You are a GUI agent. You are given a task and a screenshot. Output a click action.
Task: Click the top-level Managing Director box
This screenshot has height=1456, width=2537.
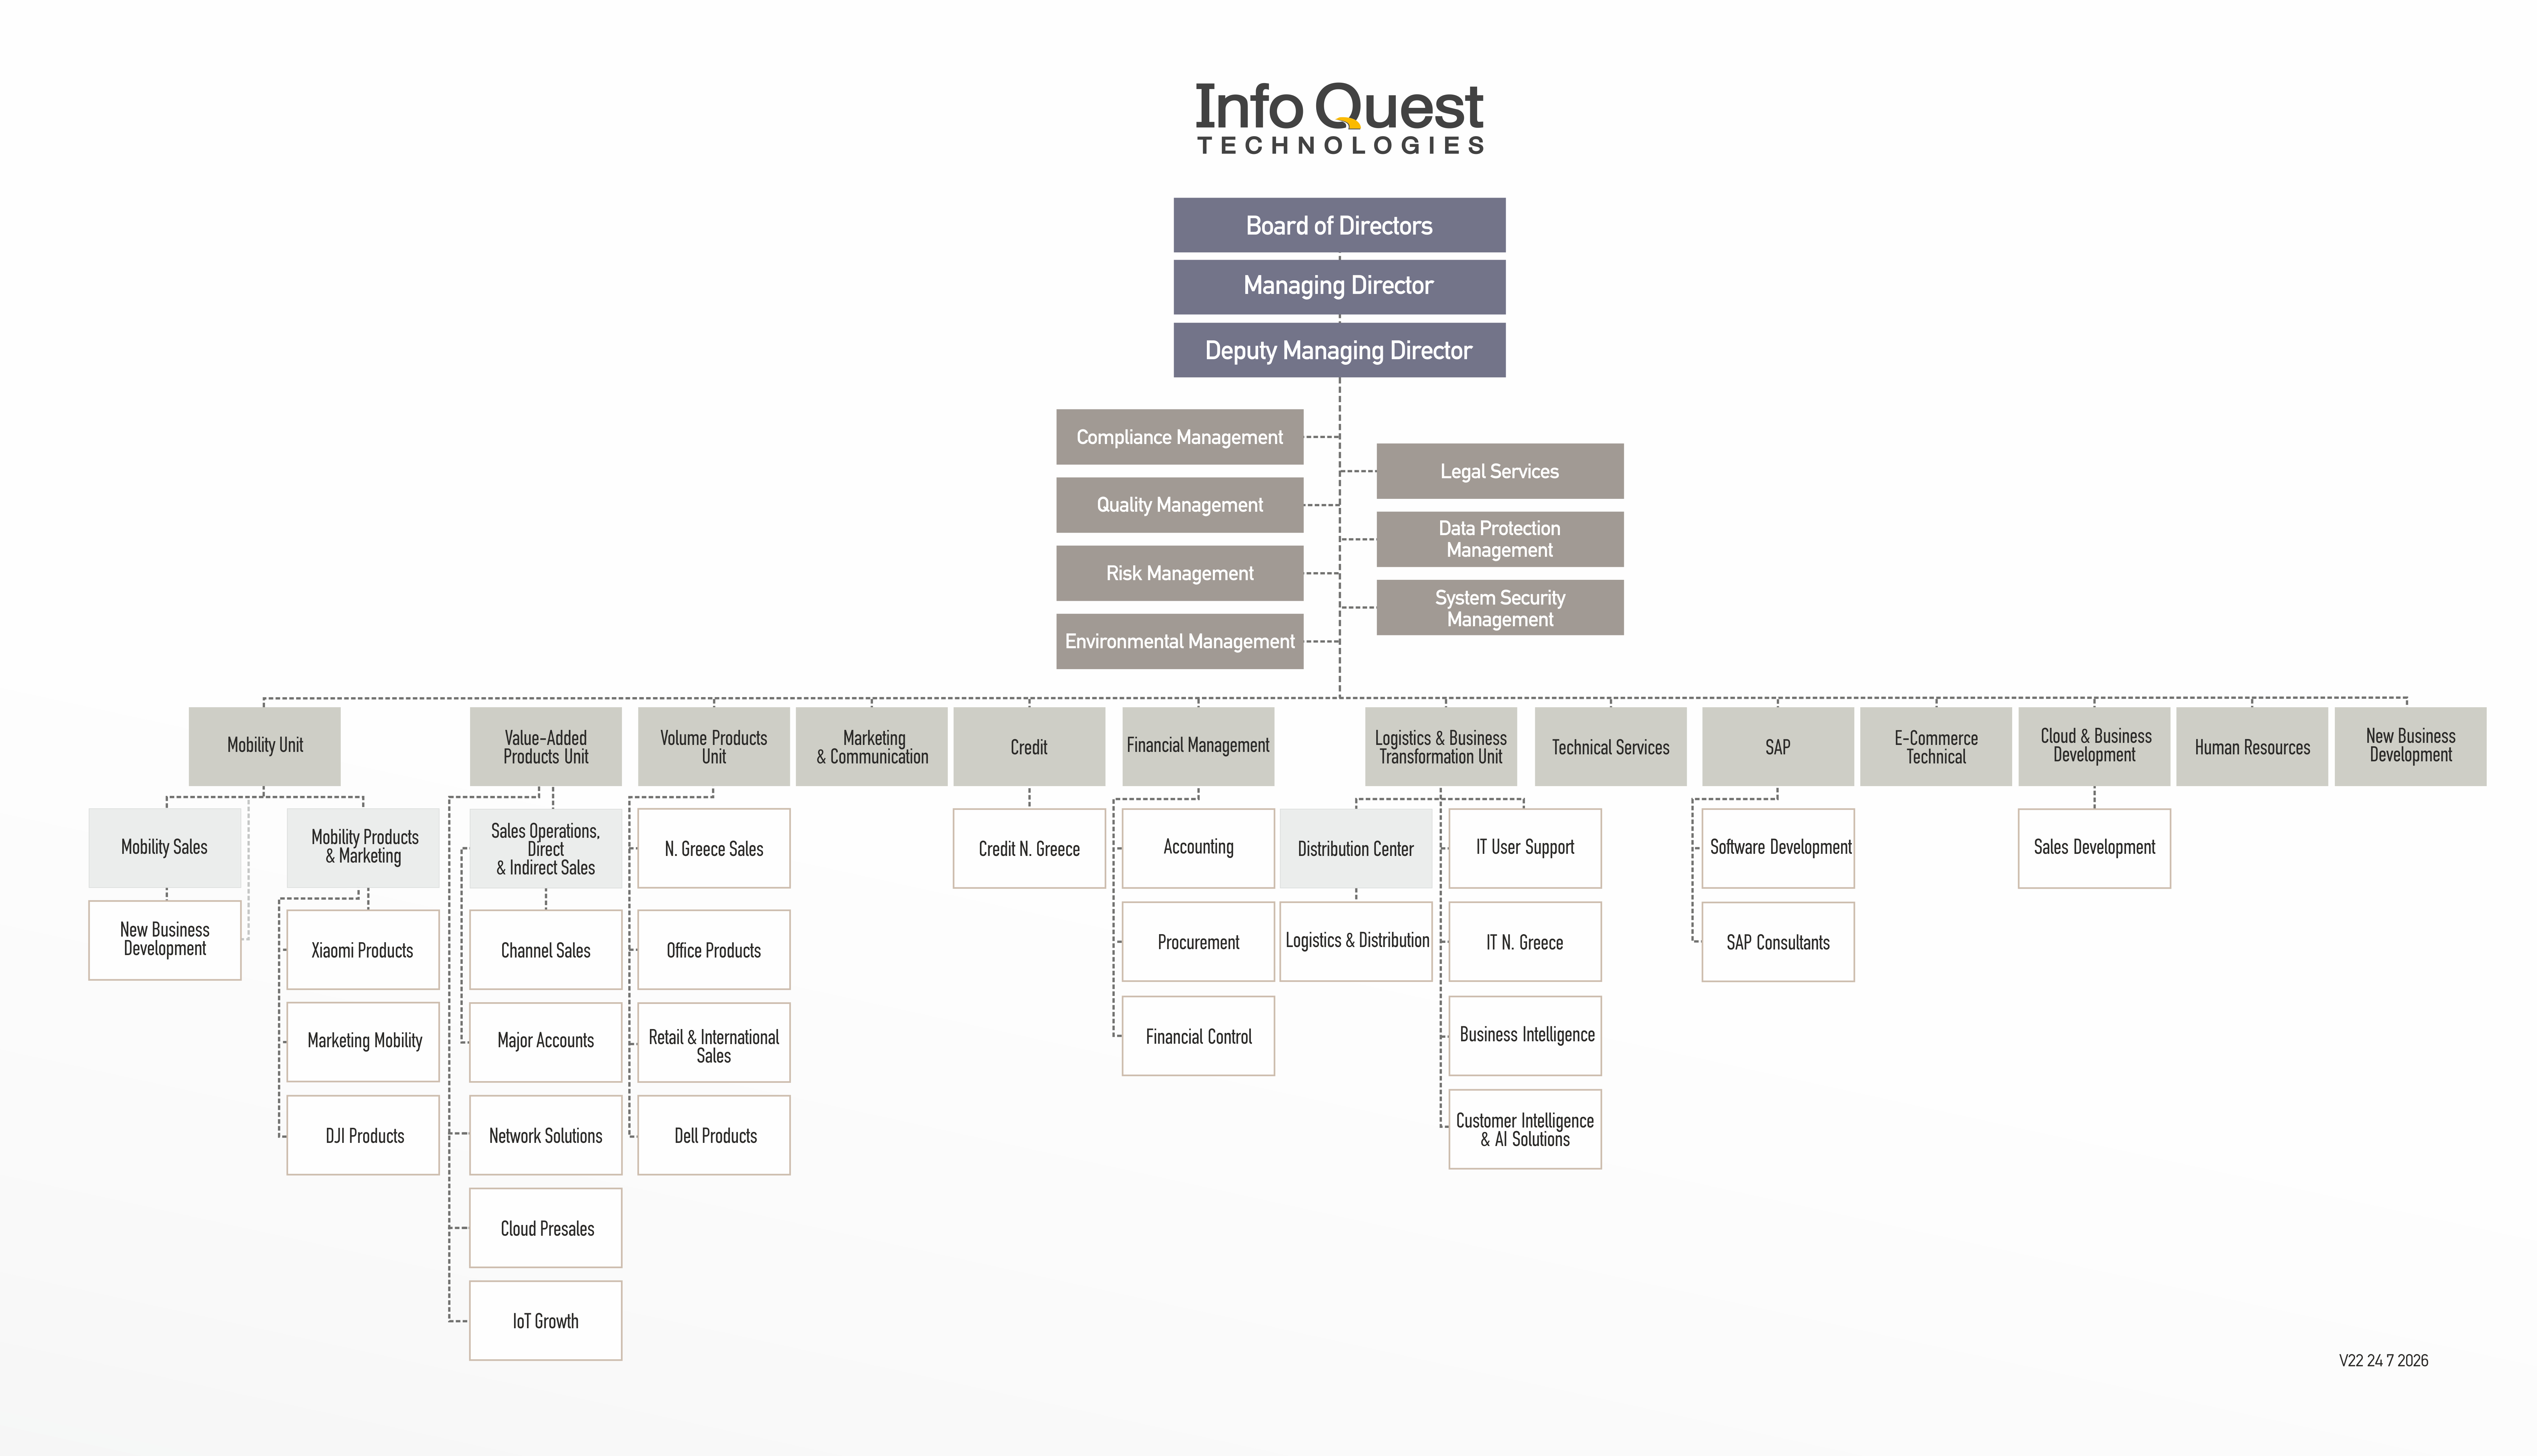pos(1340,287)
